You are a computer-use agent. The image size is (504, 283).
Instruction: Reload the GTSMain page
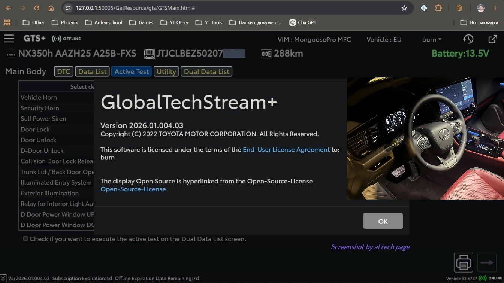tap(37, 8)
